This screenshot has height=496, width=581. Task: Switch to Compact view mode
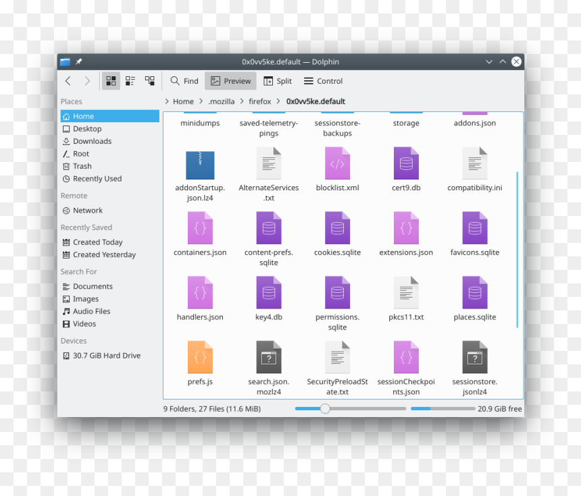130,81
